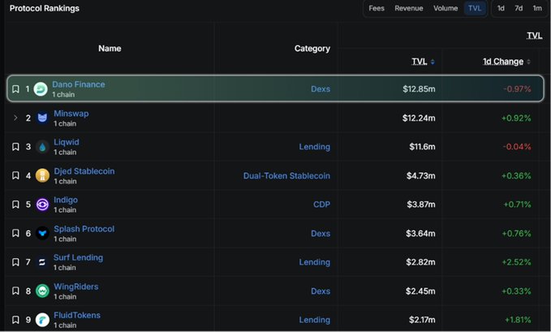This screenshot has width=551, height=332.
Task: Bookmark the FluidTokens row
Action: tap(15, 320)
